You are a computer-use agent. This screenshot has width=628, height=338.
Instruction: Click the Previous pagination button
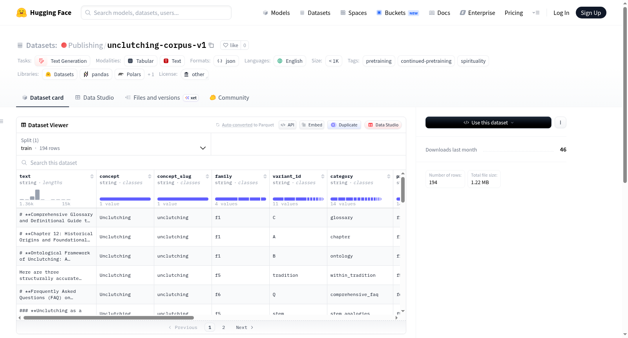pos(183,327)
